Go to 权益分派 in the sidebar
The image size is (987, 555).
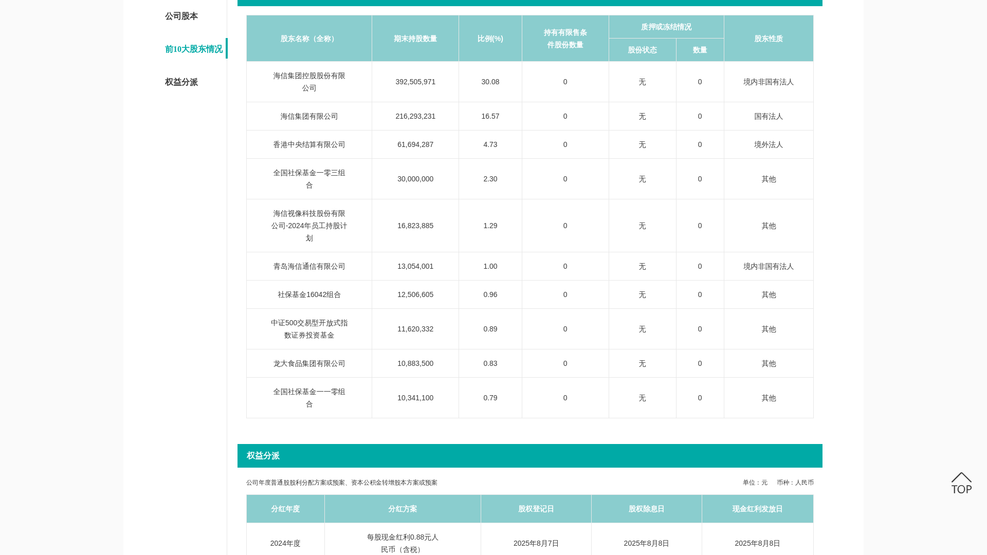[x=181, y=82]
